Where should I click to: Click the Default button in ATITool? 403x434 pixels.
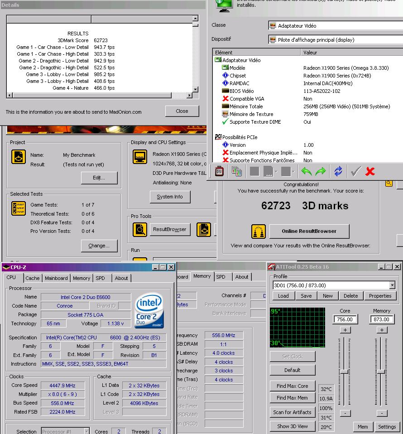point(293,370)
